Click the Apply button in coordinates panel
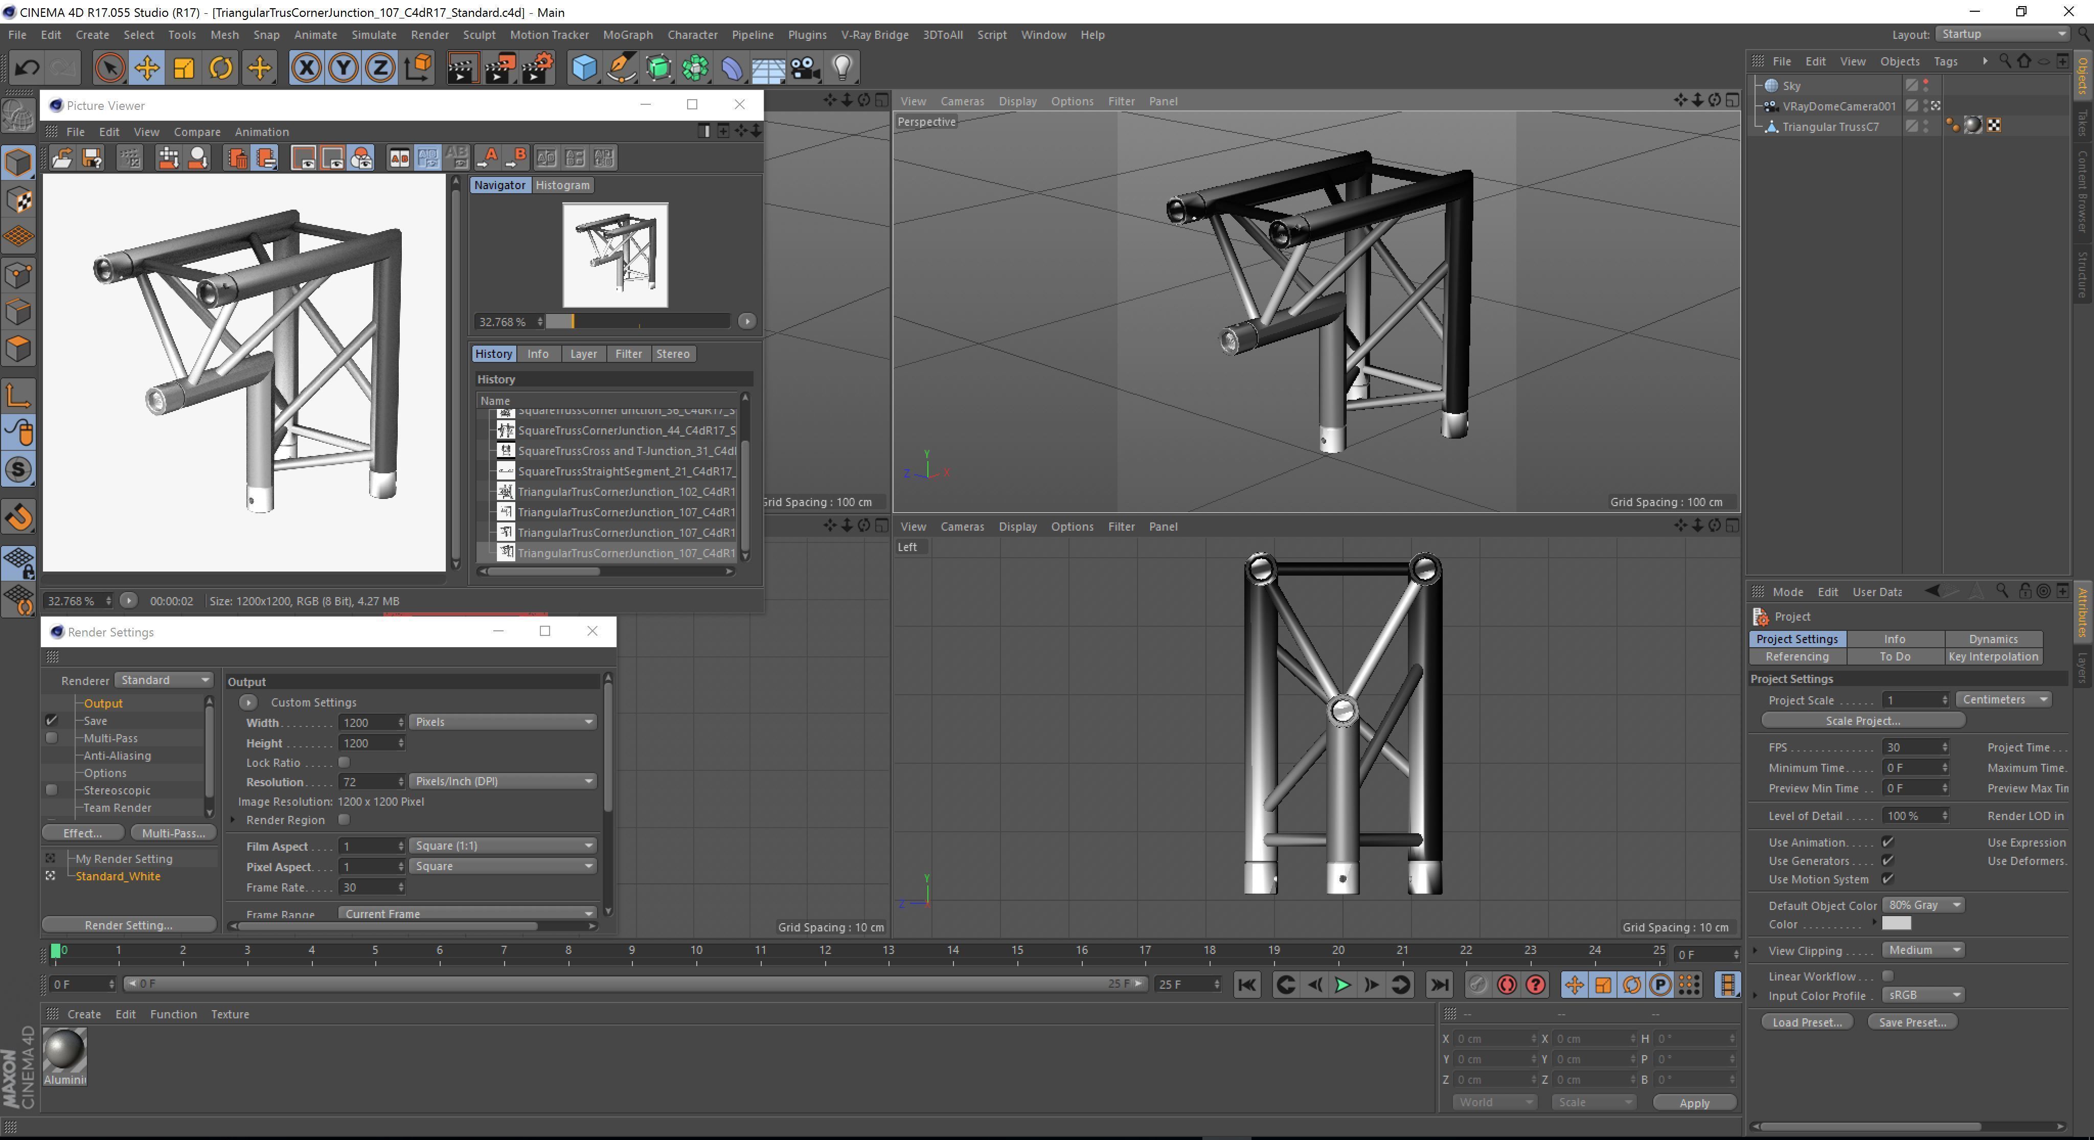This screenshot has height=1140, width=2094. 1694,1103
